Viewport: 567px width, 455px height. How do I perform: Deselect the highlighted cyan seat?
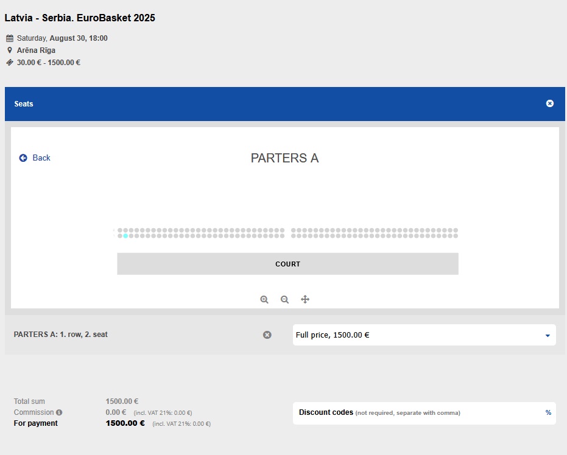coord(125,236)
